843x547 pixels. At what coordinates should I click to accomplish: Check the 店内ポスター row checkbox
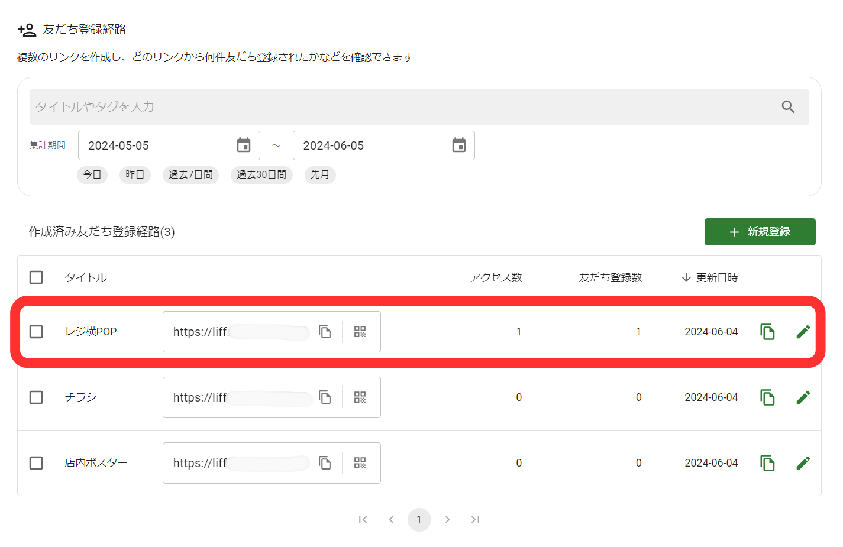click(x=36, y=463)
